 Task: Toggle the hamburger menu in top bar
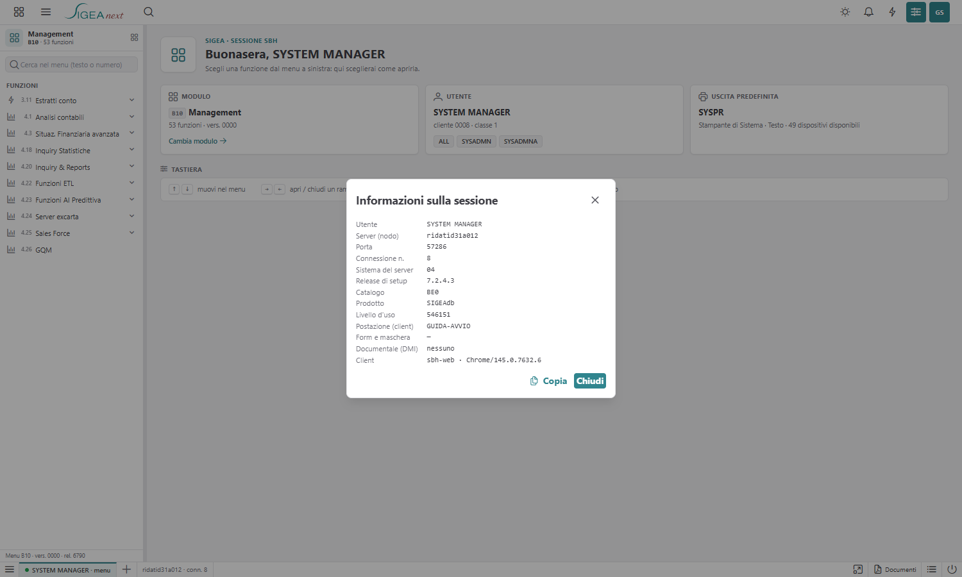[x=46, y=12]
